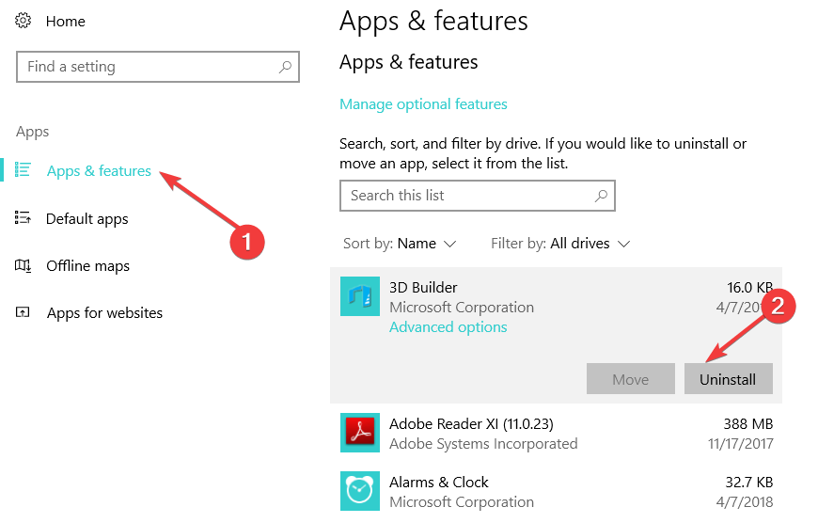
Task: Click the Alarms & Clock icon
Action: point(360,490)
